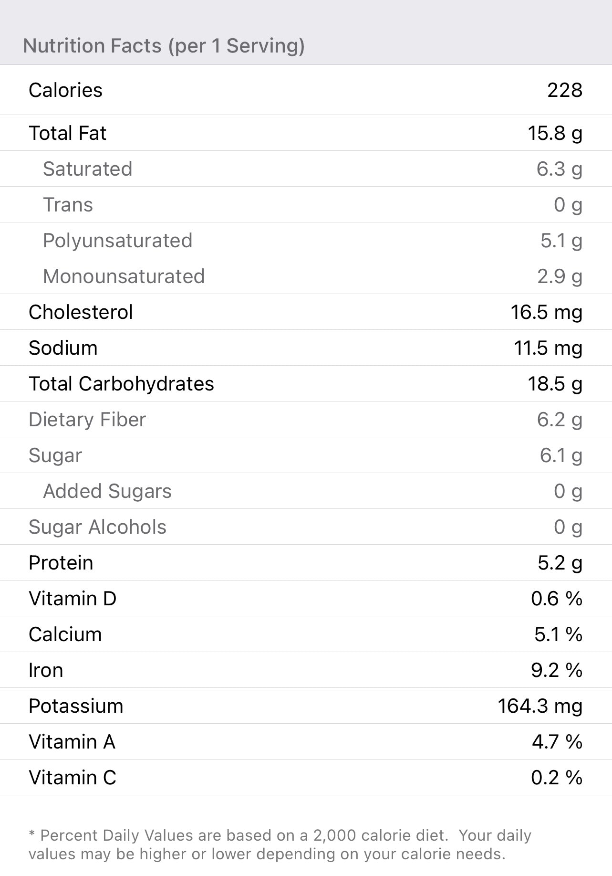612x876 pixels.
Task: Select the Nutrition Facts section header
Action: click(x=164, y=46)
